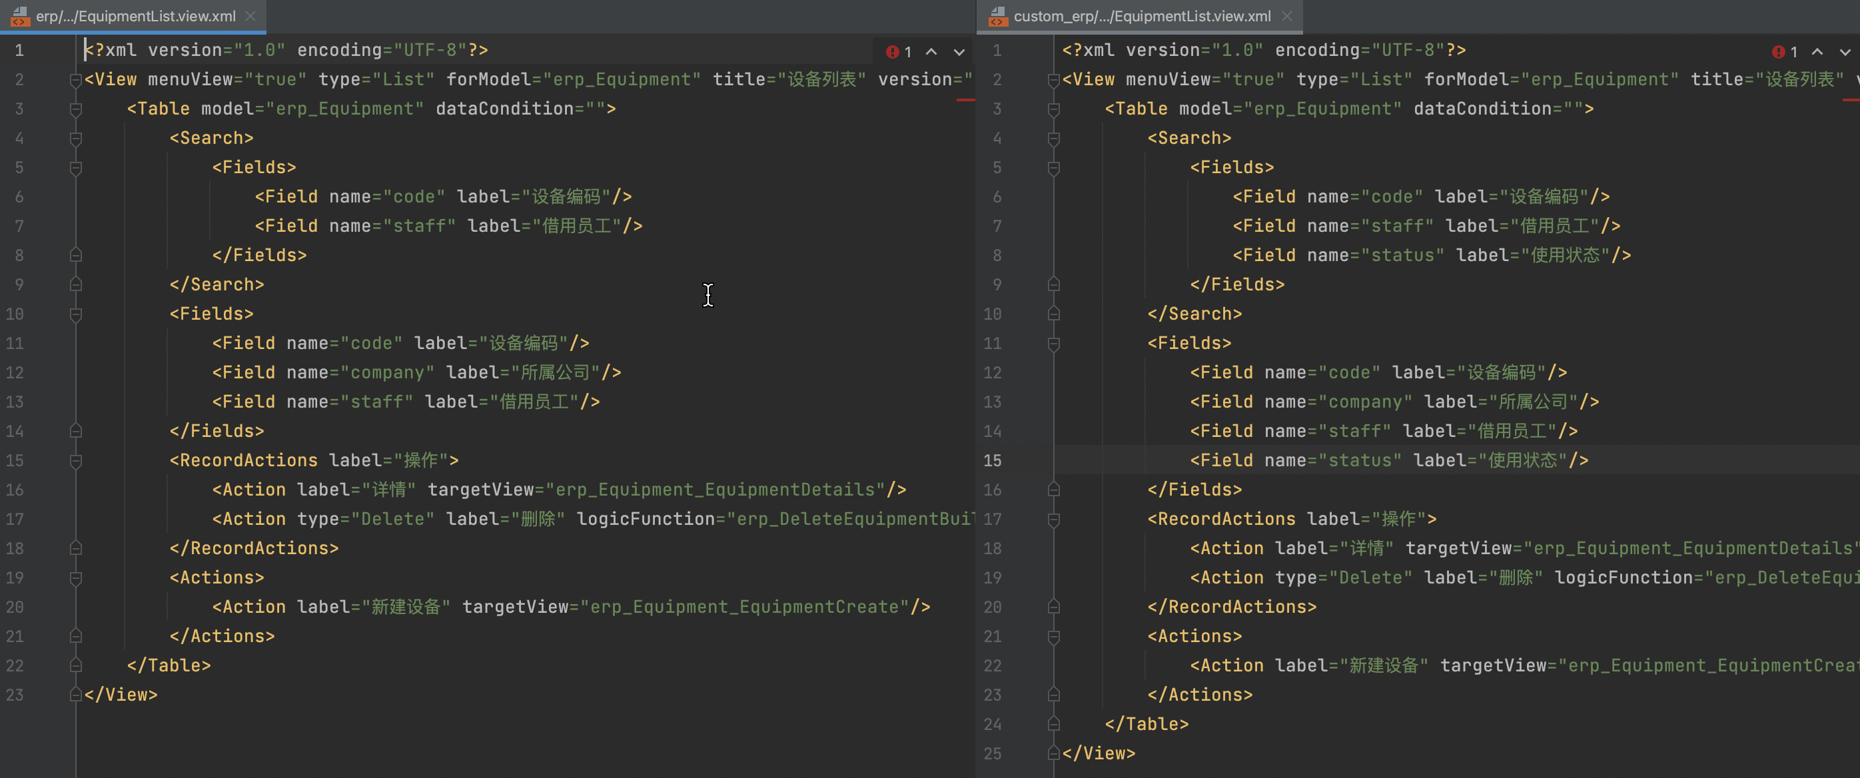This screenshot has width=1860, height=778.
Task: Collapse the Table element in right editor
Action: click(x=1053, y=109)
